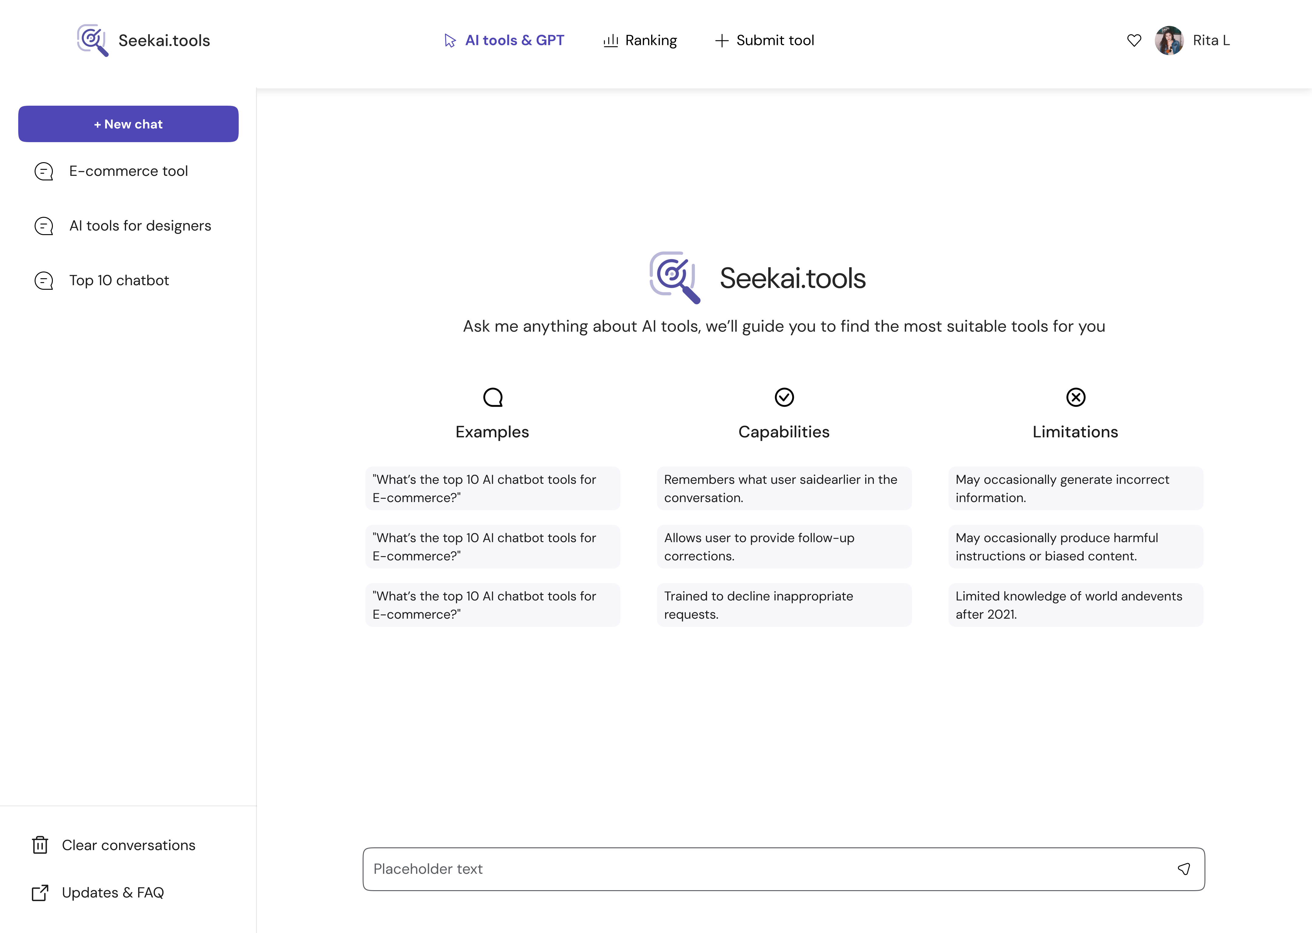Click the Capabilities checkmark circle icon
This screenshot has height=933, width=1312.
pyautogui.click(x=784, y=397)
